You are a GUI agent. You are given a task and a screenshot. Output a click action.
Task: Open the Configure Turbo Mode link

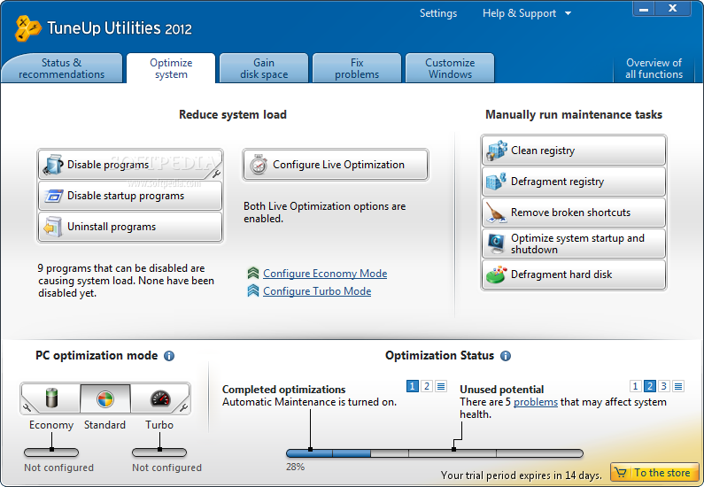tap(317, 291)
